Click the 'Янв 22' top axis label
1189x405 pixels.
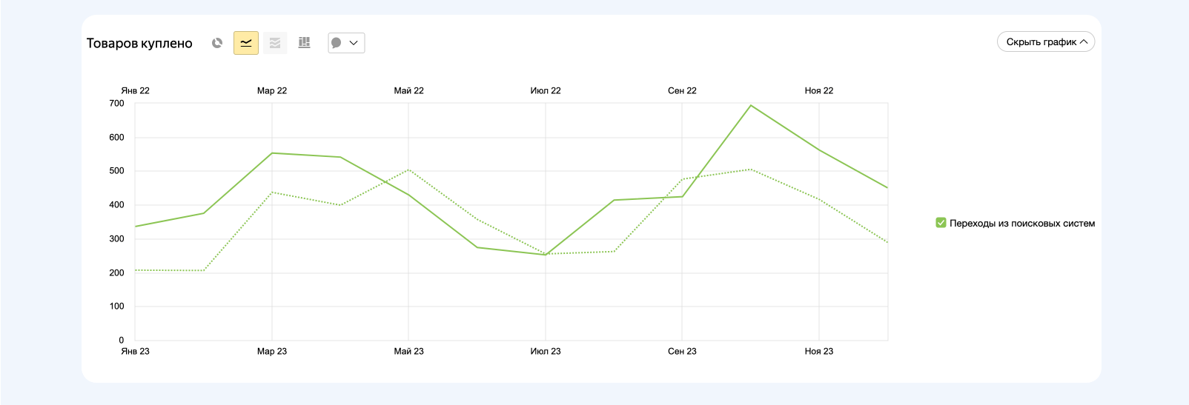(135, 91)
